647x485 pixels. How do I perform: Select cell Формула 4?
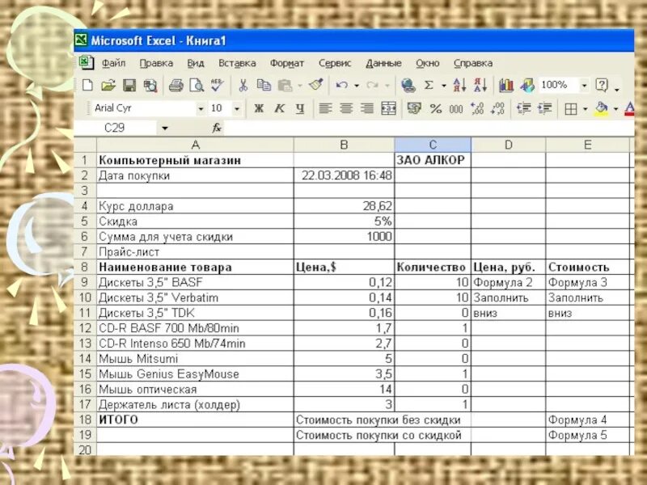coord(588,420)
